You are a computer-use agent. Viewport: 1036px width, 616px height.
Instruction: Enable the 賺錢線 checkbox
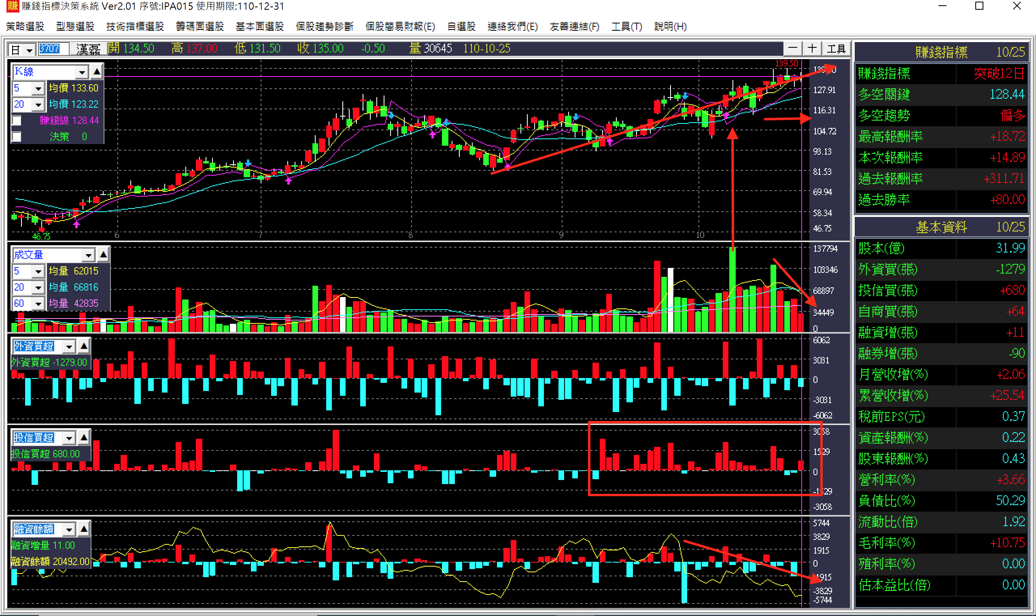click(17, 121)
